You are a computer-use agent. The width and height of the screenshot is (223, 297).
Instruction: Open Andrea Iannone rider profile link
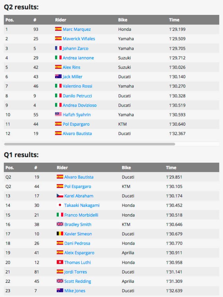point(78,58)
